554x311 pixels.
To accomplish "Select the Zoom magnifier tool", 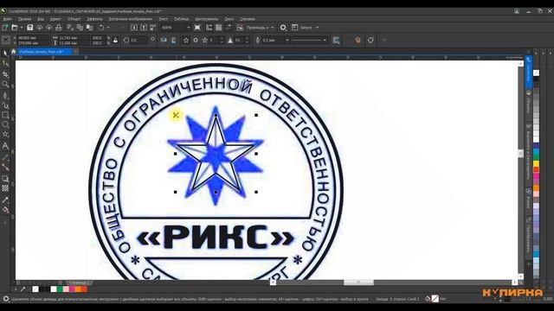I will [5, 85].
